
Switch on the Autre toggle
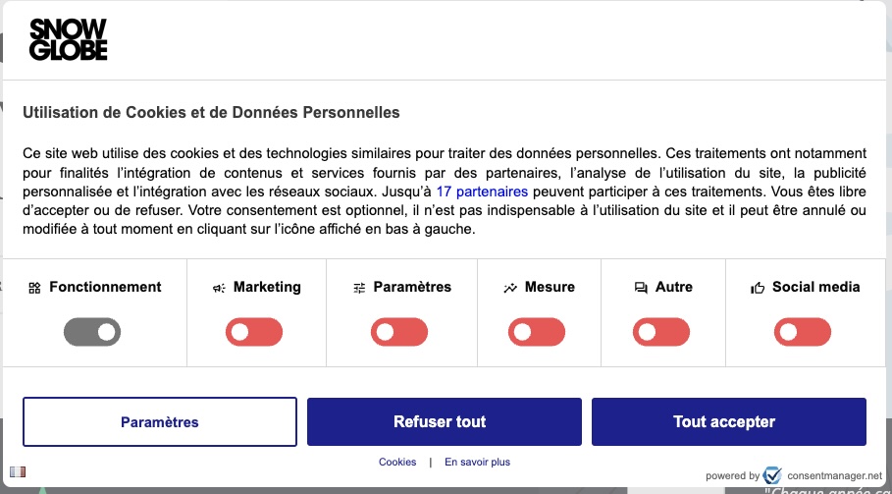[661, 332]
